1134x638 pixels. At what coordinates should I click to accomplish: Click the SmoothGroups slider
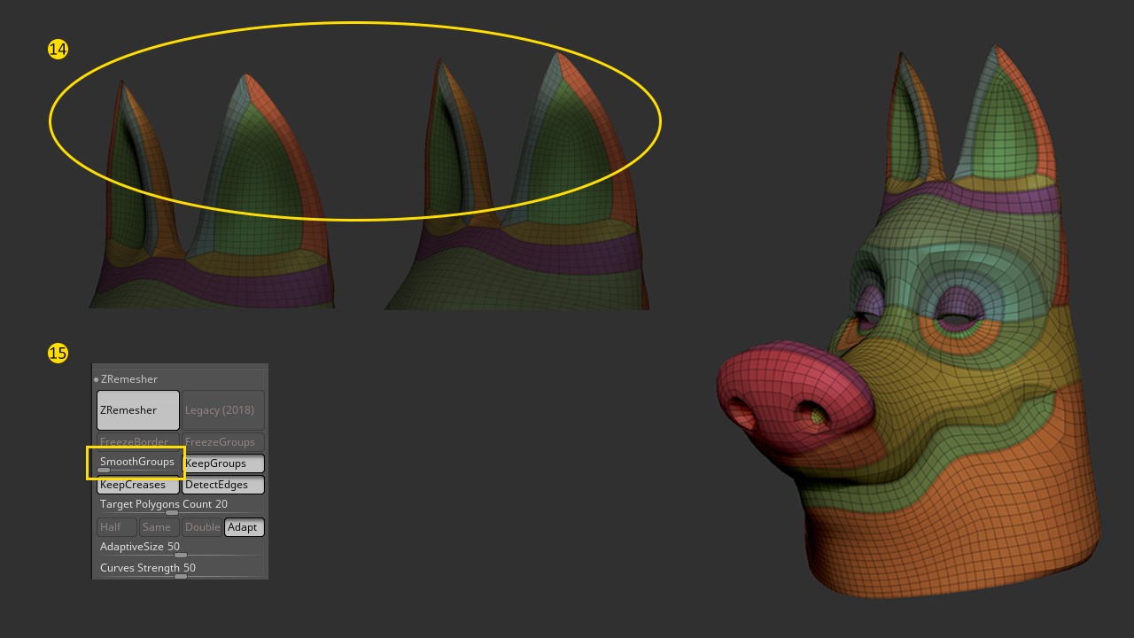tap(137, 463)
